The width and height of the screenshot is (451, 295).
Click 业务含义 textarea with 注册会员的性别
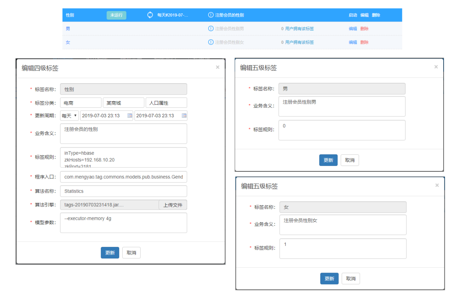(x=124, y=134)
